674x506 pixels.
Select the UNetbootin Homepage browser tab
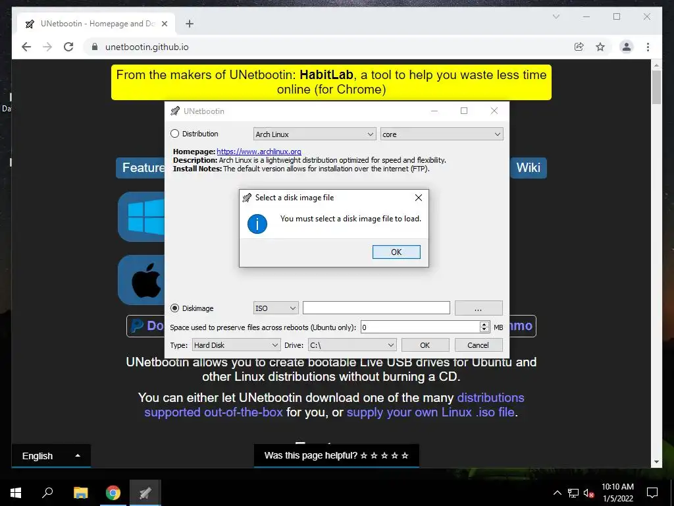95,24
